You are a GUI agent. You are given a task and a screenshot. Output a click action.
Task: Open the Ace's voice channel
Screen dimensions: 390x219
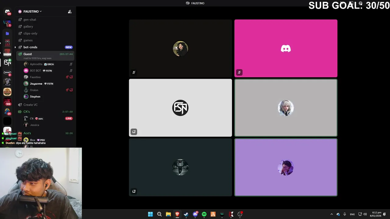[x=45, y=133]
